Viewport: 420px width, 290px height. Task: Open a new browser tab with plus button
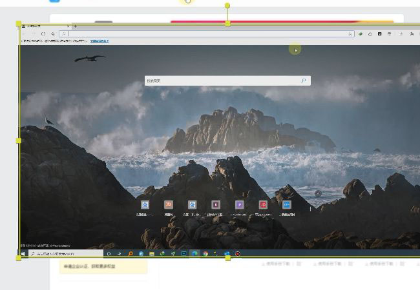coord(75,26)
